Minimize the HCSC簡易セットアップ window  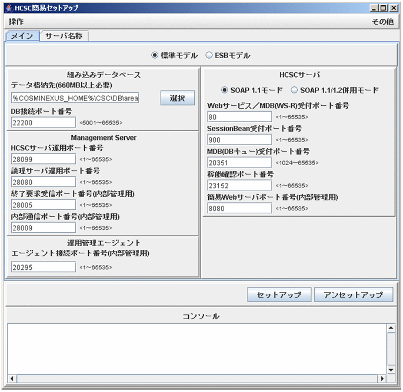[374, 8]
